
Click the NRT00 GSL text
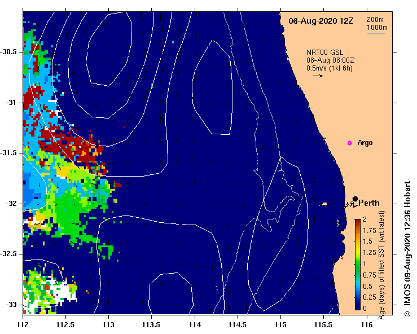click(x=324, y=52)
